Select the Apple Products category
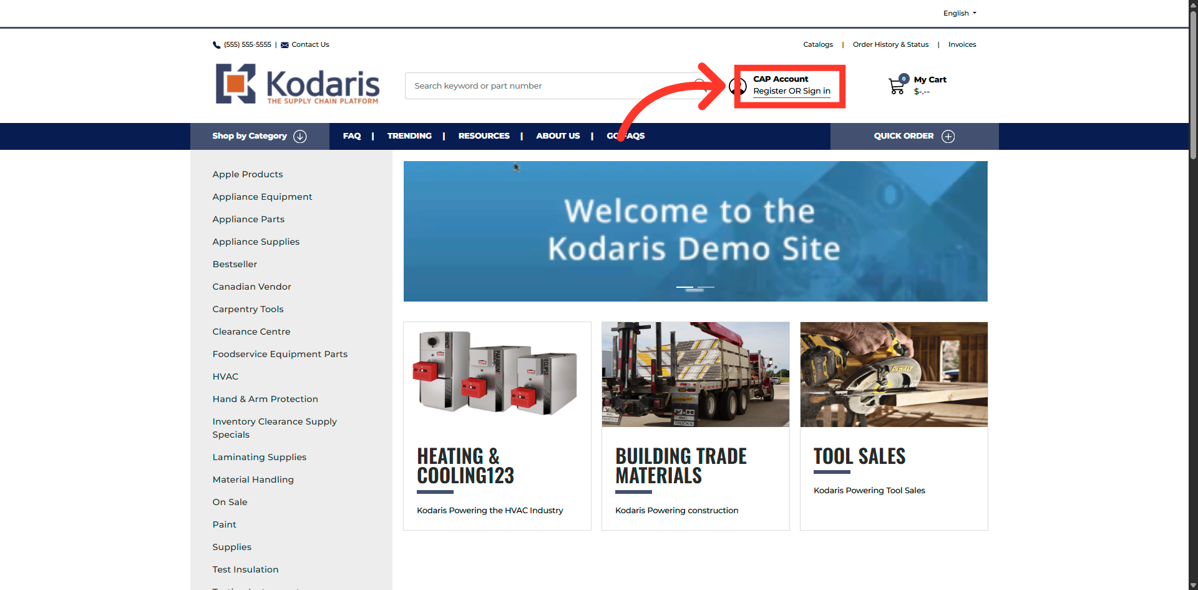Screen dimensions: 1198x590 point(248,174)
